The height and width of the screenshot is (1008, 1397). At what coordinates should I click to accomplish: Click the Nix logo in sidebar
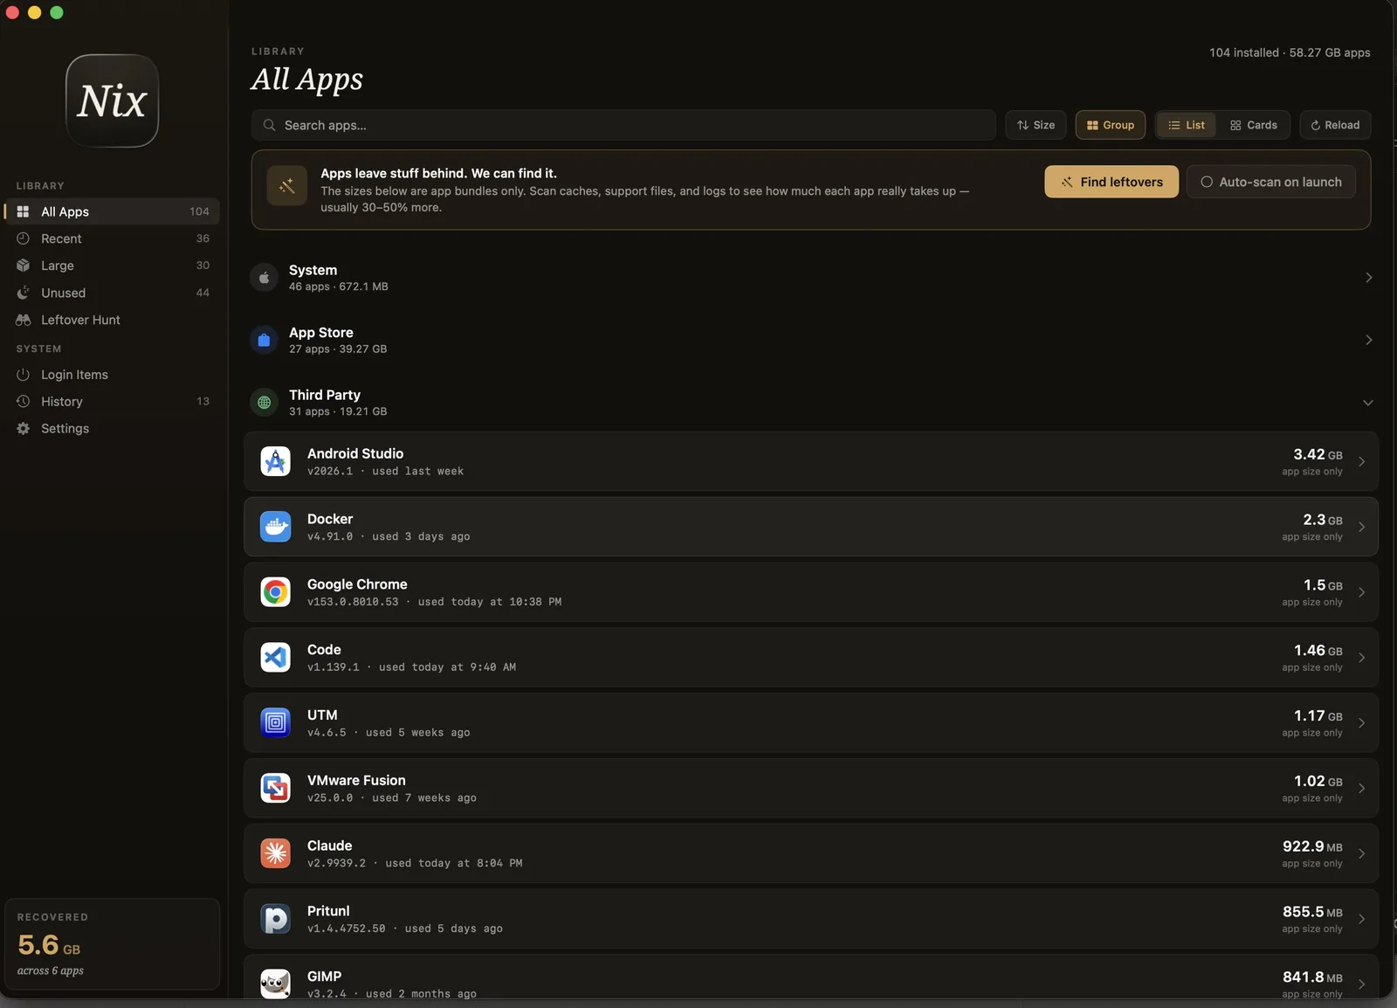coord(112,100)
